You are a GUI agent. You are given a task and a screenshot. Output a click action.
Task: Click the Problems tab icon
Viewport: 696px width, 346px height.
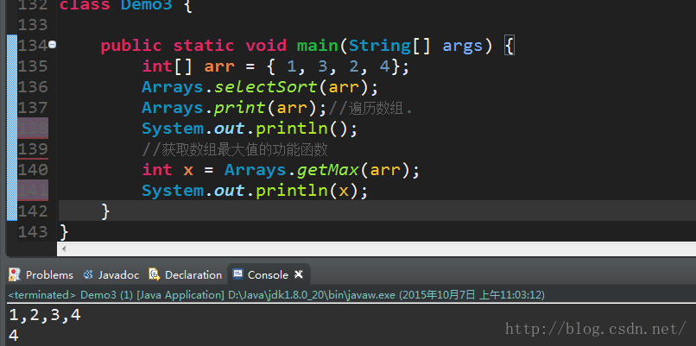pyautogui.click(x=15, y=275)
